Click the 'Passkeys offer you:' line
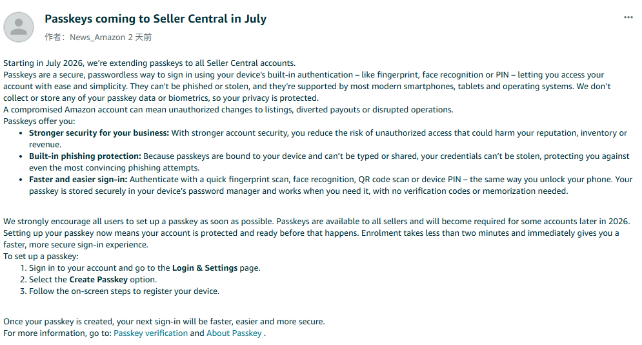 click(39, 121)
